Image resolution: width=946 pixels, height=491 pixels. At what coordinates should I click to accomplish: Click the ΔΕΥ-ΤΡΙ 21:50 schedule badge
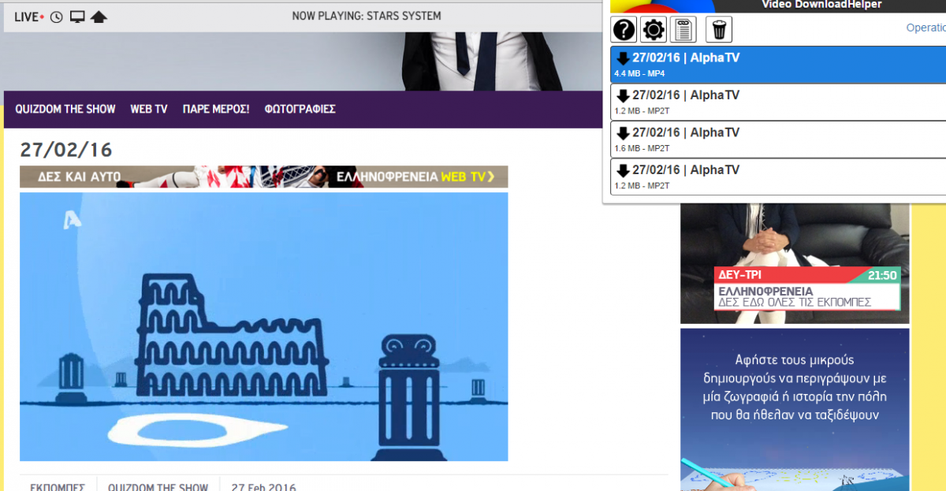tap(807, 276)
